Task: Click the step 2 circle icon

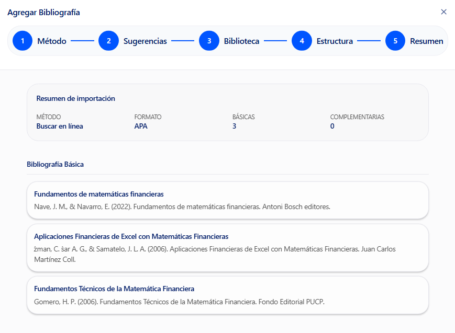Action: 108,41
